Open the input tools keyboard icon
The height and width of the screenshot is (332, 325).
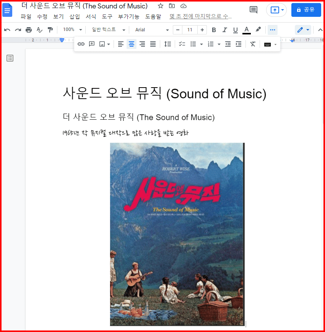267,44
